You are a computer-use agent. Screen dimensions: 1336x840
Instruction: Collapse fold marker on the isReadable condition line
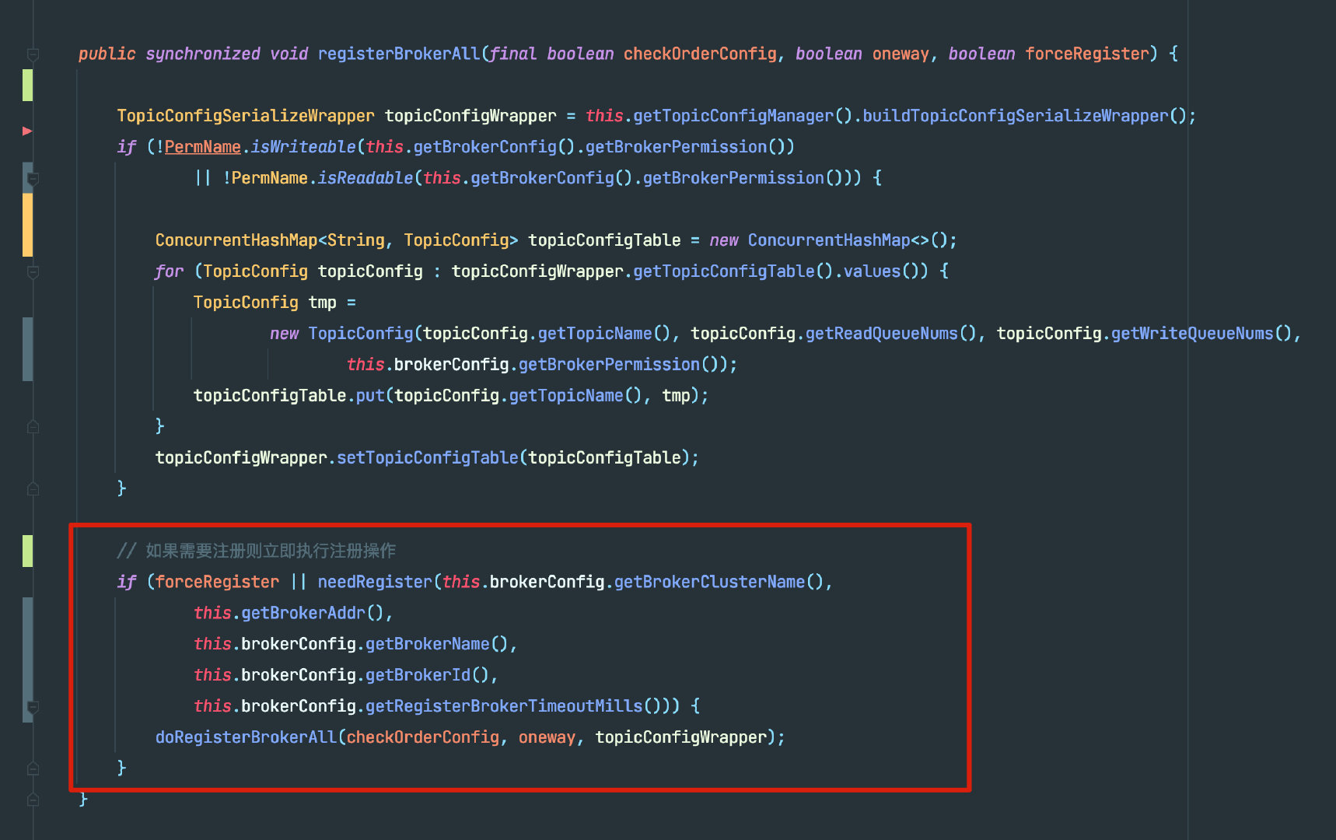tap(33, 179)
